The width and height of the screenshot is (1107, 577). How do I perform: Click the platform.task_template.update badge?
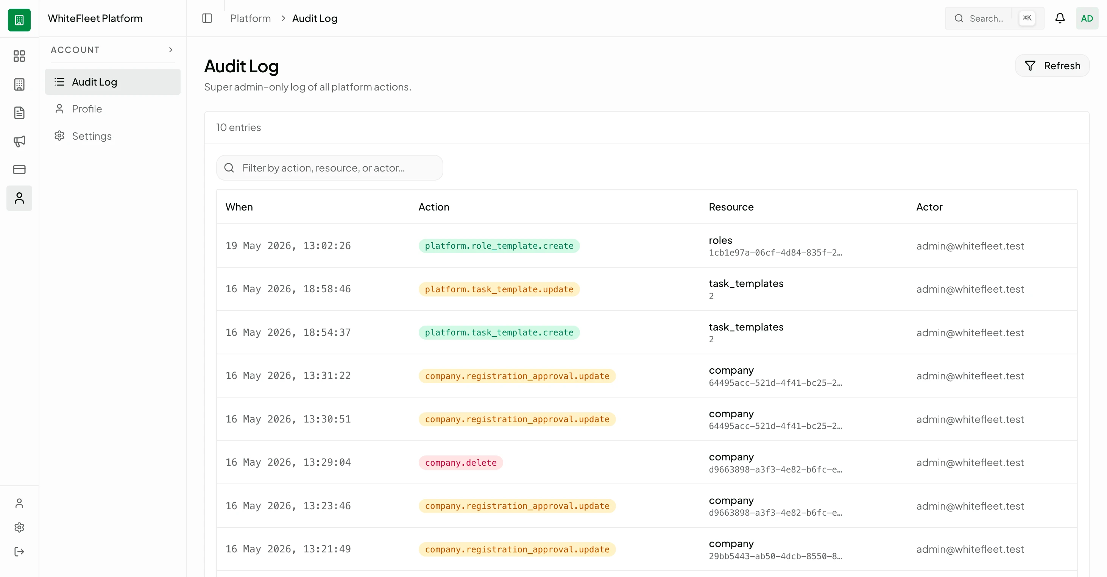[499, 289]
